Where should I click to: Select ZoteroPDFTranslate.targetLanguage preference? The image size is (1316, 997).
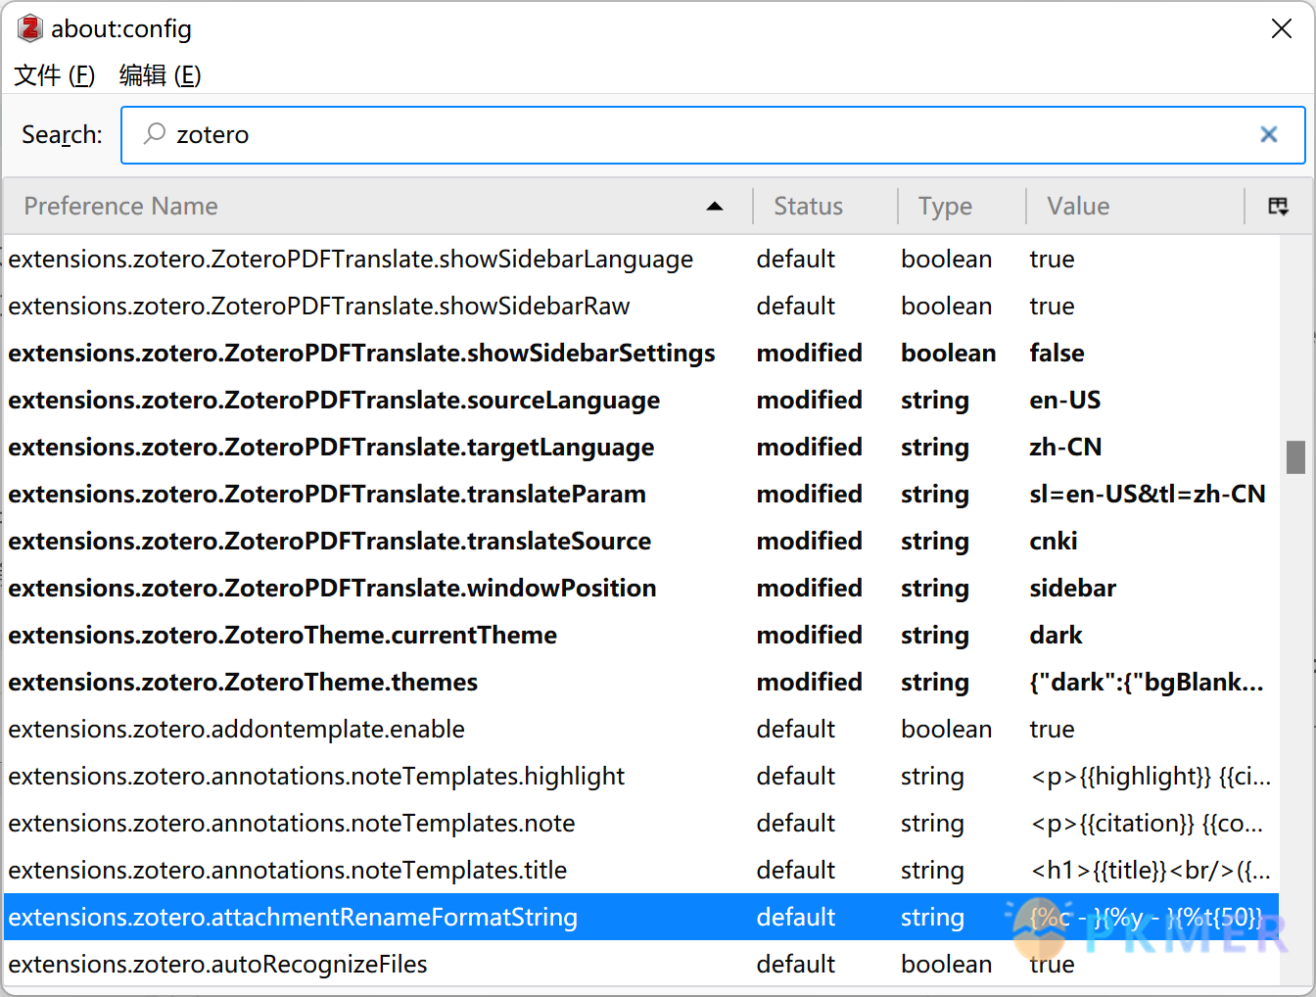click(641, 447)
